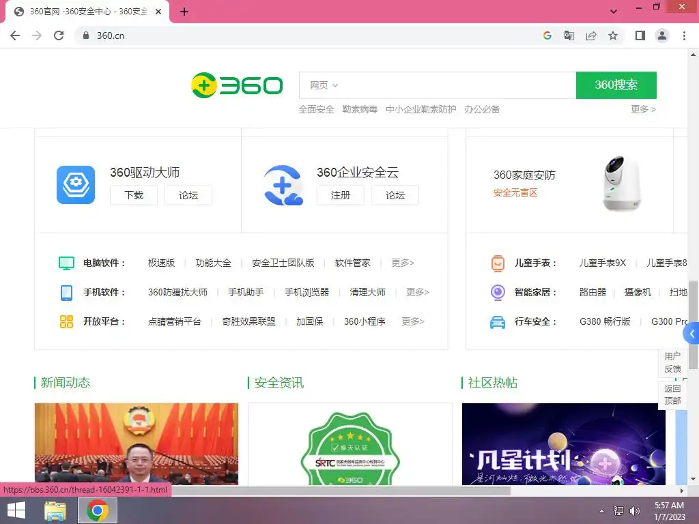Click the Chrome taskbar icon

(x=98, y=510)
